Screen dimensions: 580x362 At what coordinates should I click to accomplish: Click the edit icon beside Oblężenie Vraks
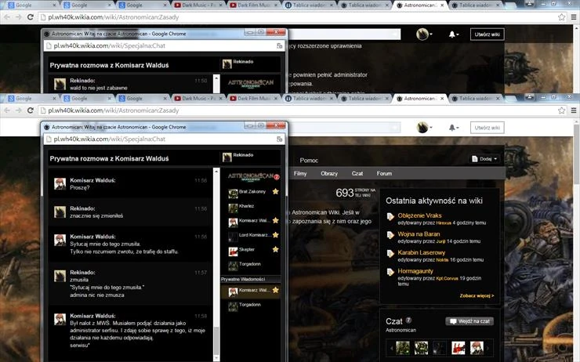point(390,217)
